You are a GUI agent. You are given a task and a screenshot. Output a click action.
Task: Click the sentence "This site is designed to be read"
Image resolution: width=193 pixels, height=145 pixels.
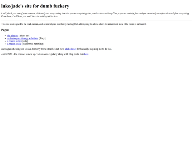coord(74,24)
